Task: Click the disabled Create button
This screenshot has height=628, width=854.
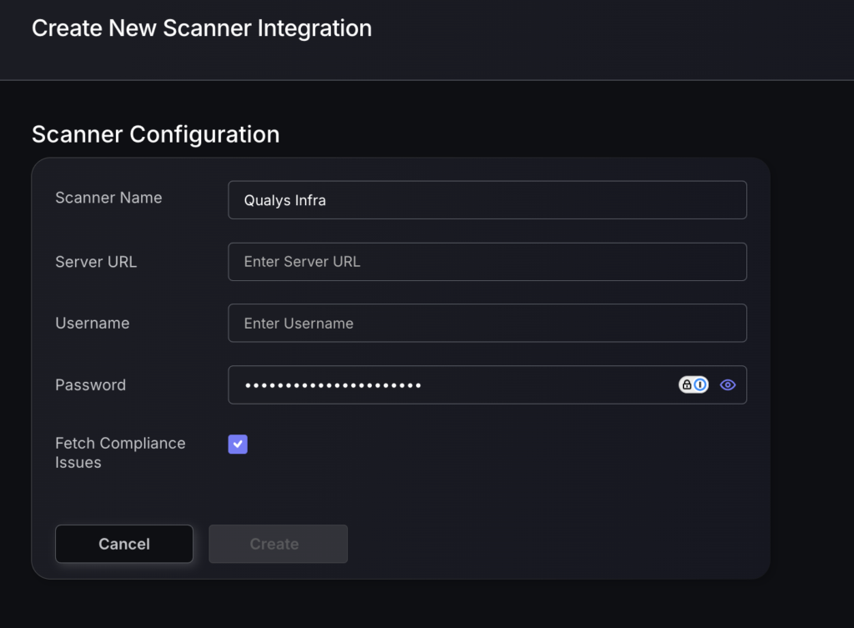Action: pyautogui.click(x=278, y=544)
